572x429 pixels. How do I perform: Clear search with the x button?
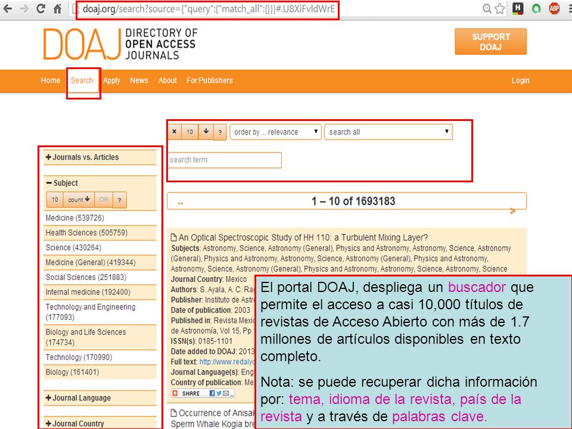click(175, 132)
